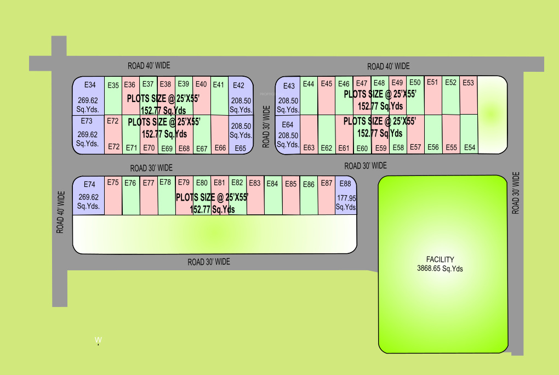Screen dimensions: 559x375
Task: Select corner plot E42
Action: pyautogui.click(x=240, y=96)
